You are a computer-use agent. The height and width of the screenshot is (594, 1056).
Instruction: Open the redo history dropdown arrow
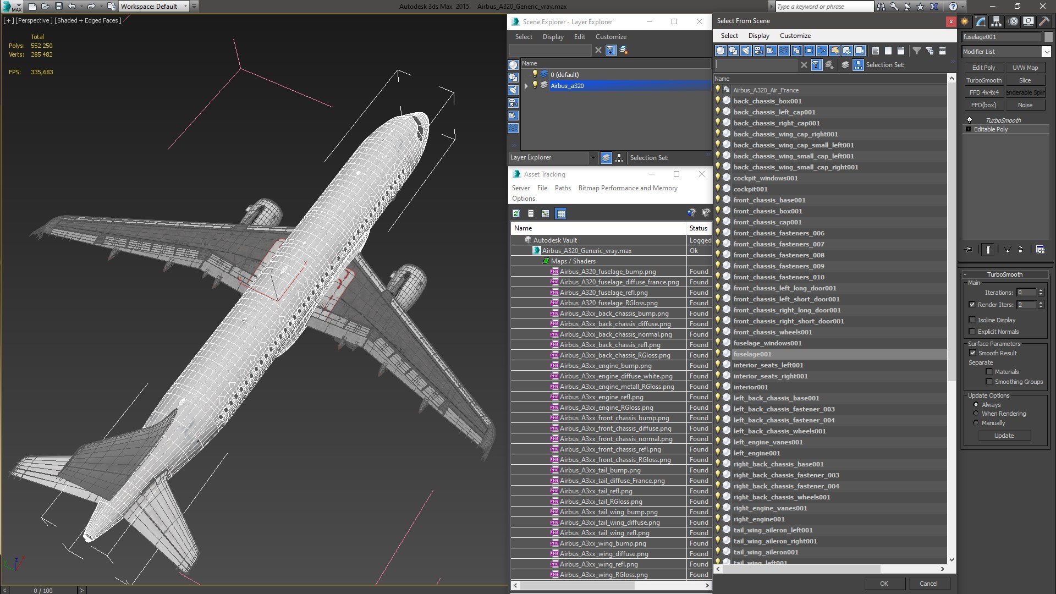click(x=101, y=7)
